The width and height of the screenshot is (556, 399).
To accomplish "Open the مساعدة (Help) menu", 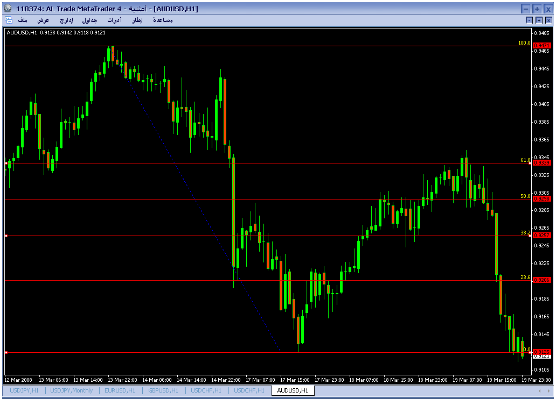I will 163,20.
